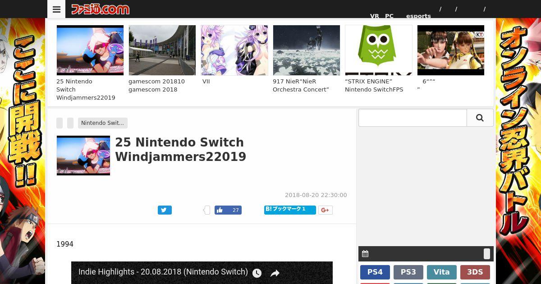This screenshot has width=541, height=284.
Task: Open the PC category in top nav
Action: point(389,16)
